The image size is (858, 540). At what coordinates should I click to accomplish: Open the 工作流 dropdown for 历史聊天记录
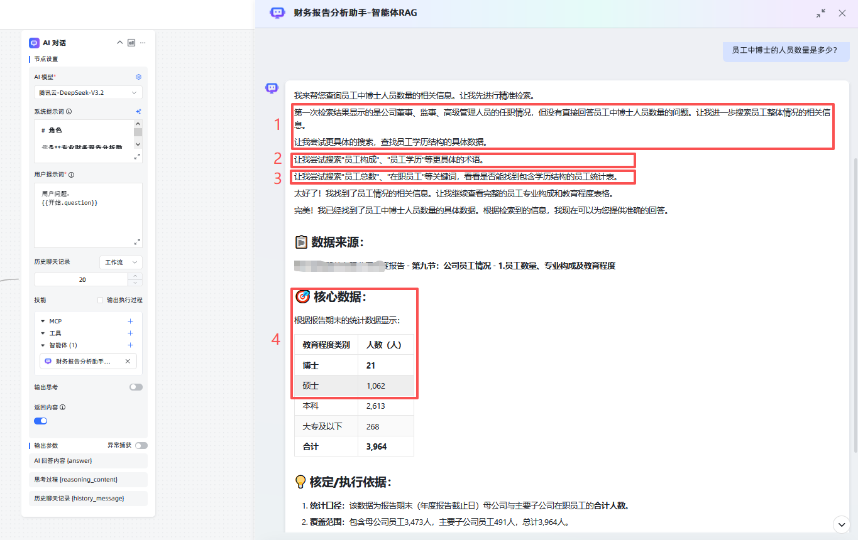tap(121, 262)
